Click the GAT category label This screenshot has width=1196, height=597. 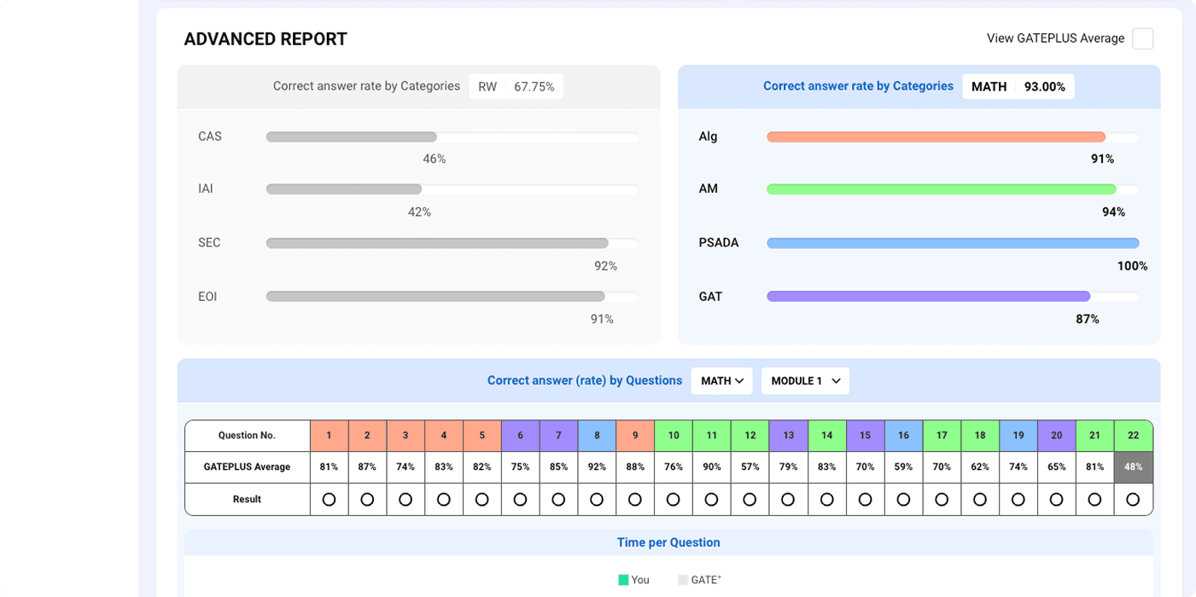(x=709, y=296)
